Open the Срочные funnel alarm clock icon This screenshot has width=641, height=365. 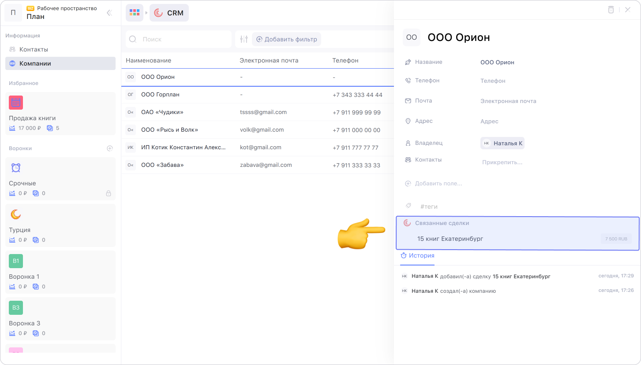click(16, 168)
